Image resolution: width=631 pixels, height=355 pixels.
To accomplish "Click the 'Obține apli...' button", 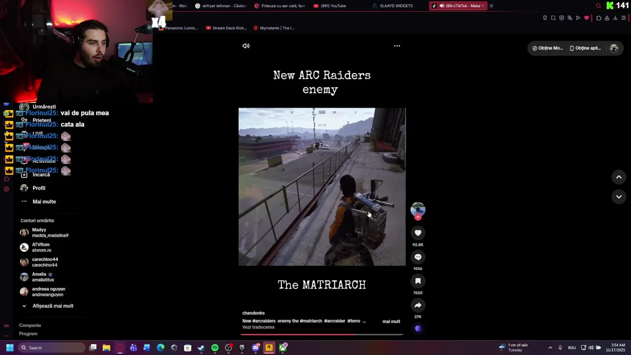I will click(x=585, y=48).
